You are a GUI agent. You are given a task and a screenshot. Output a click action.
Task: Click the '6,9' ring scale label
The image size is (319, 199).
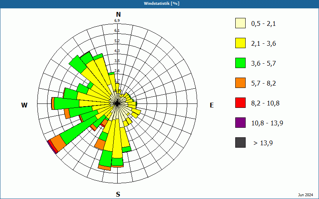click(x=117, y=21)
